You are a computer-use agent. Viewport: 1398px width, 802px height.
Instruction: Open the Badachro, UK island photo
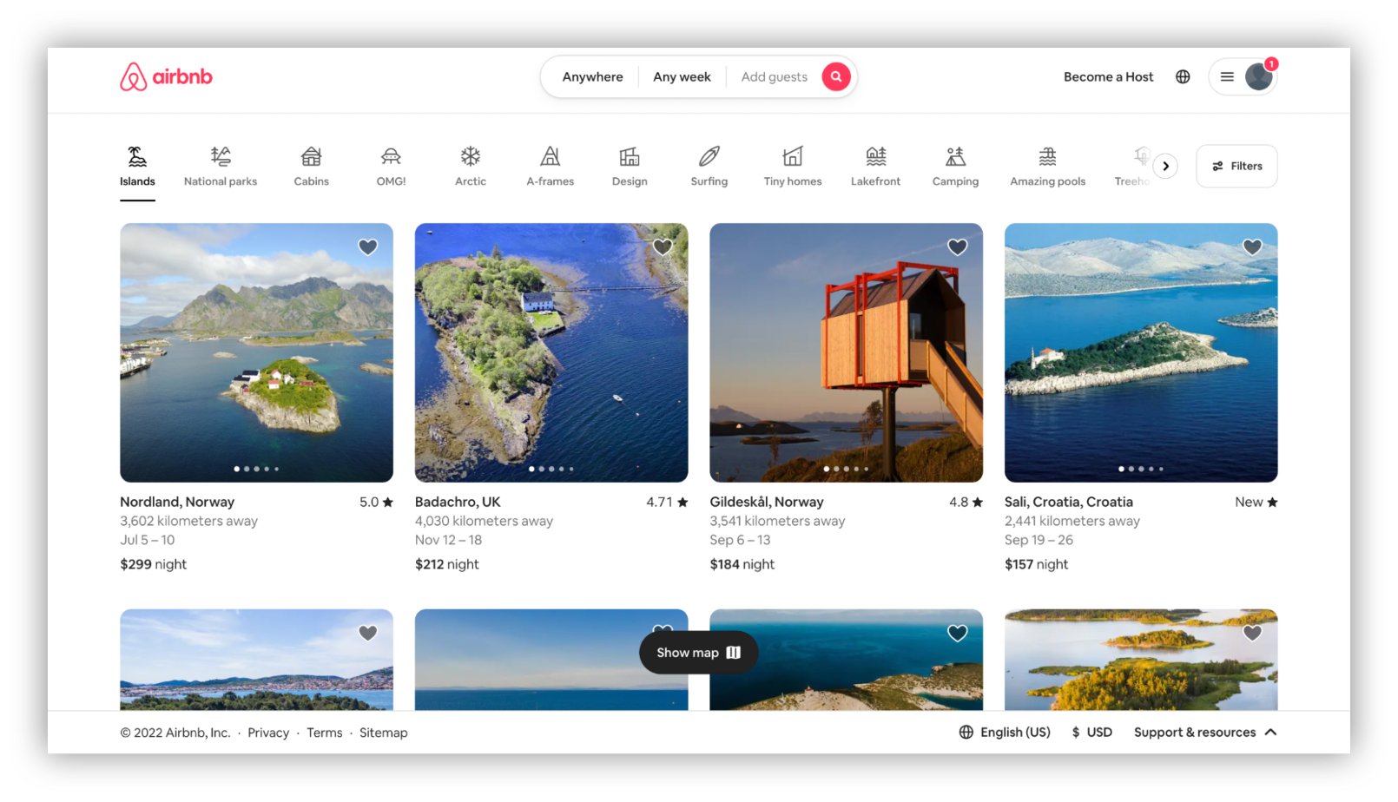tap(551, 352)
